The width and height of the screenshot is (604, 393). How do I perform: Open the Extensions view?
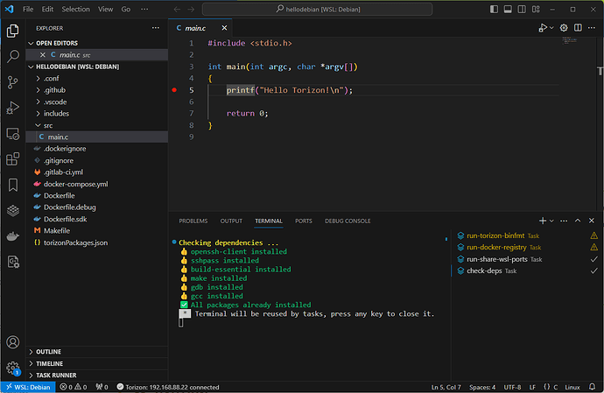(13, 159)
